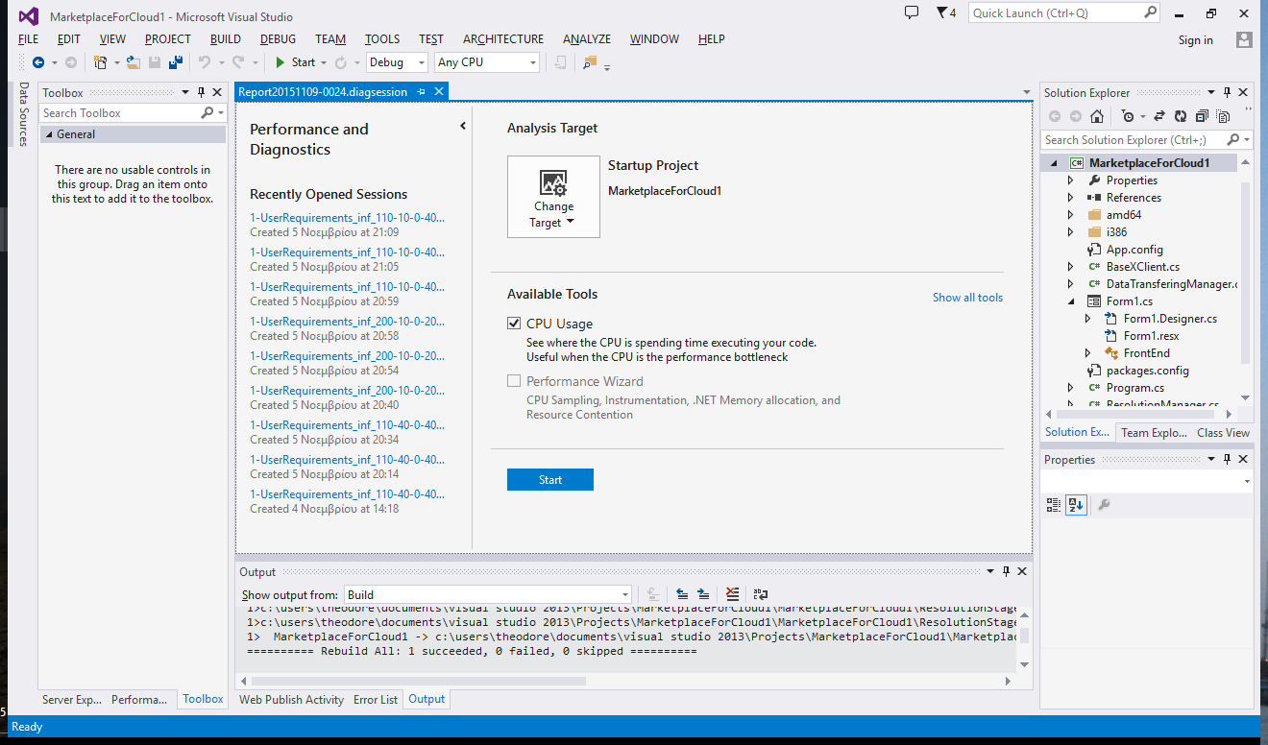Select Form1.Designer.cs in Solution Explorer
The width and height of the screenshot is (1268, 745).
[1170, 319]
